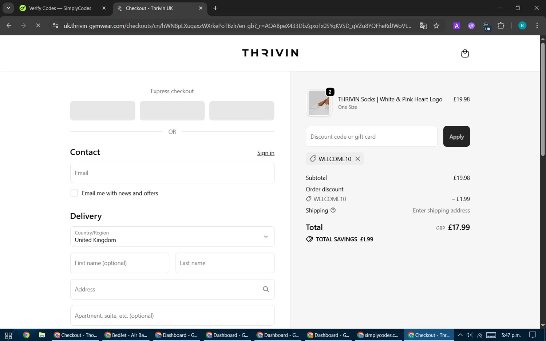
Task: Open the BedJet - Air Ba... taskbar window
Action: [126, 335]
